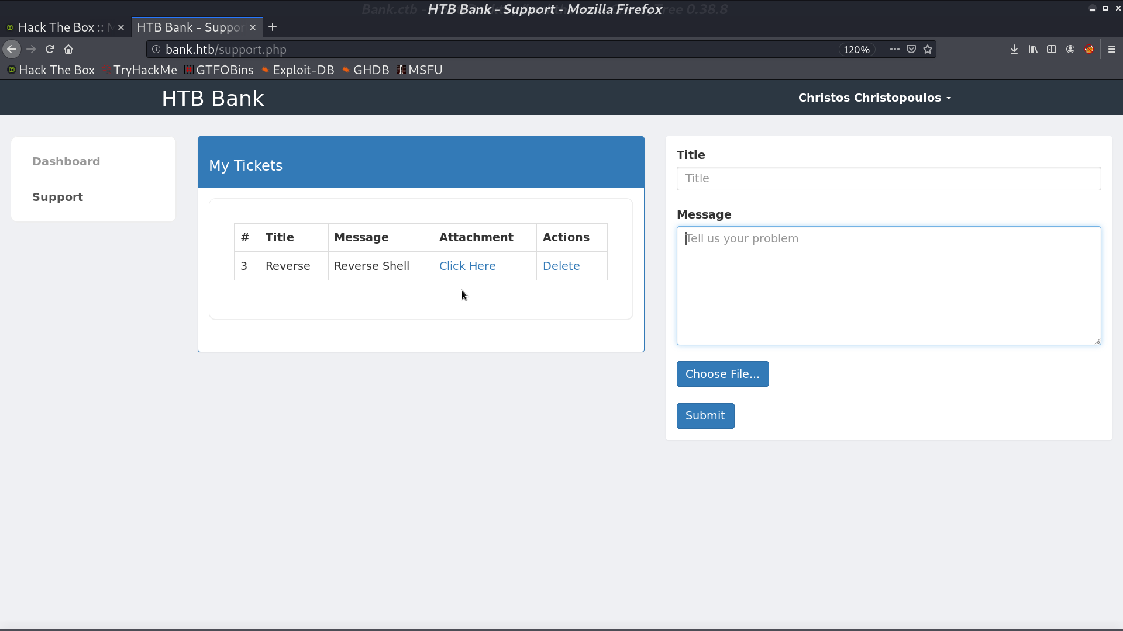Reset the 120% zoom level
Screen dimensions: 1123x631
[x=857, y=50]
